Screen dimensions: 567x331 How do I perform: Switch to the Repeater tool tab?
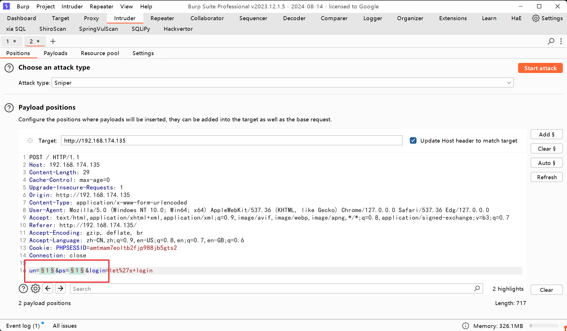tap(162, 18)
